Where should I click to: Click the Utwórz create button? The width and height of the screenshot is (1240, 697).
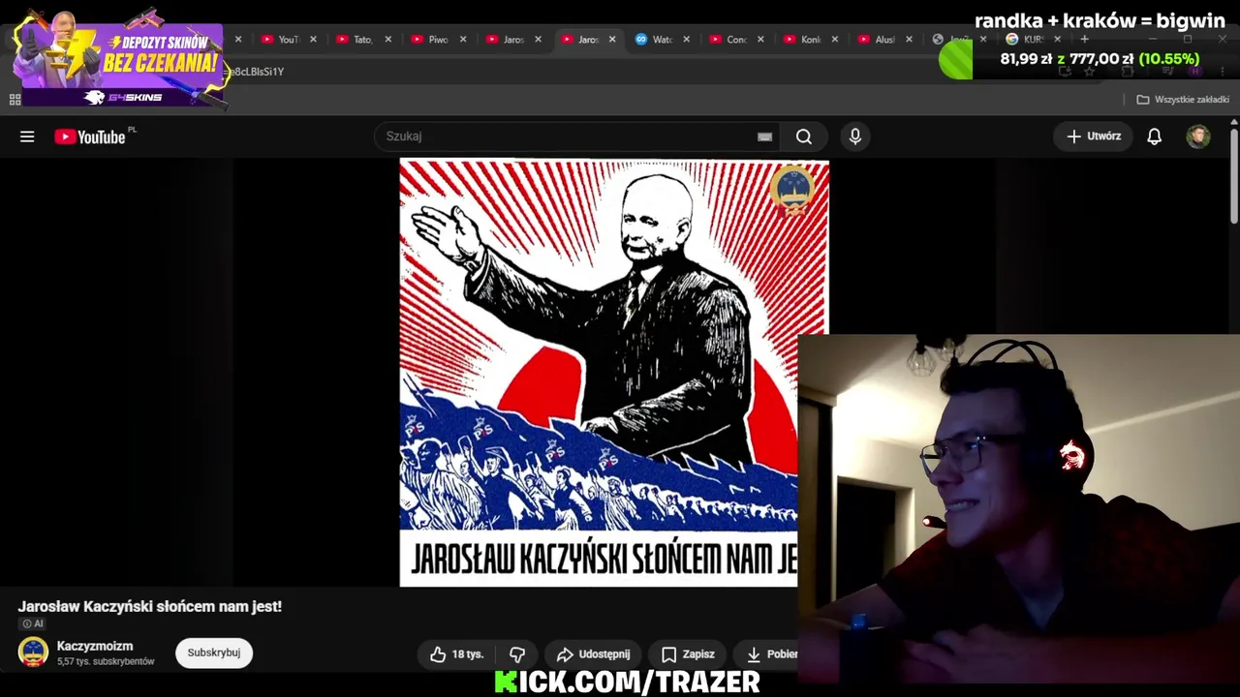pos(1094,136)
